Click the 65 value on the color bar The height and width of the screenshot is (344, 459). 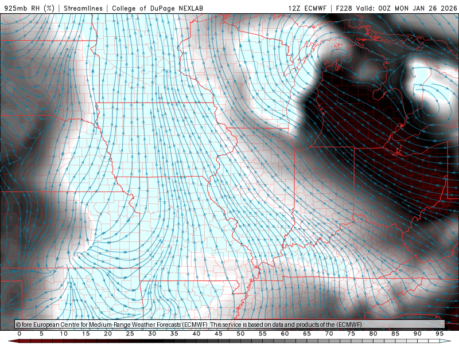pyautogui.click(x=307, y=334)
